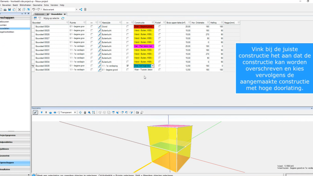Screen dimensions: 313x176
Task: Click the calculator icon in top toolbar
Action: [x=85, y=10]
